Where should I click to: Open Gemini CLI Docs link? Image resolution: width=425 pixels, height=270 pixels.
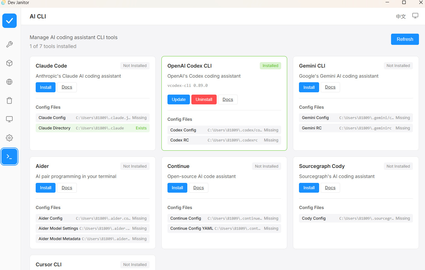point(330,87)
